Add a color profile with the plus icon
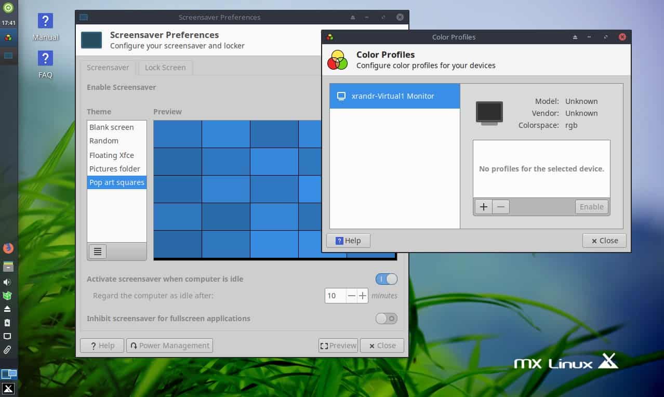This screenshot has width=664, height=397. [483, 206]
